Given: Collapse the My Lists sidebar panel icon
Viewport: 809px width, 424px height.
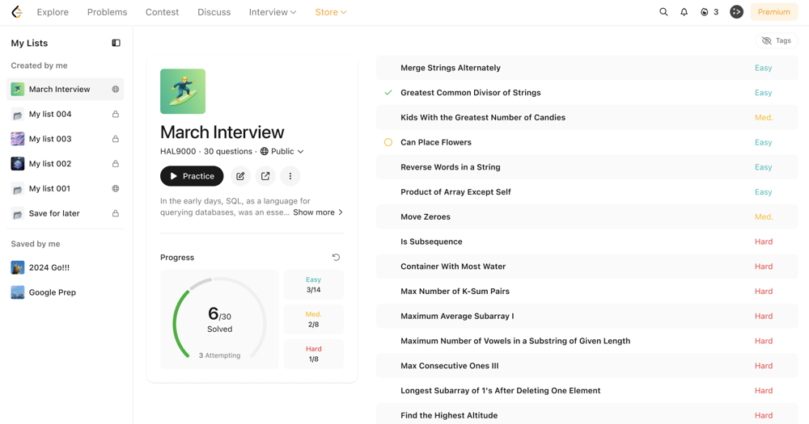Looking at the screenshot, I should [x=116, y=43].
